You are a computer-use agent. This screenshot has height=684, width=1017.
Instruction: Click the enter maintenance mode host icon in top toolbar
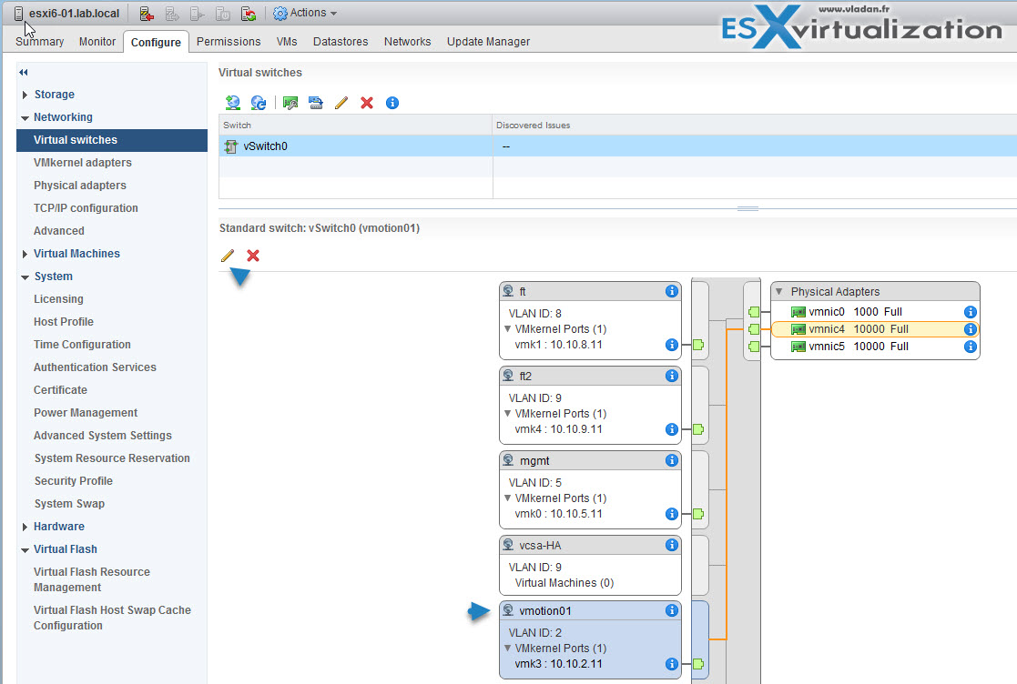[147, 14]
